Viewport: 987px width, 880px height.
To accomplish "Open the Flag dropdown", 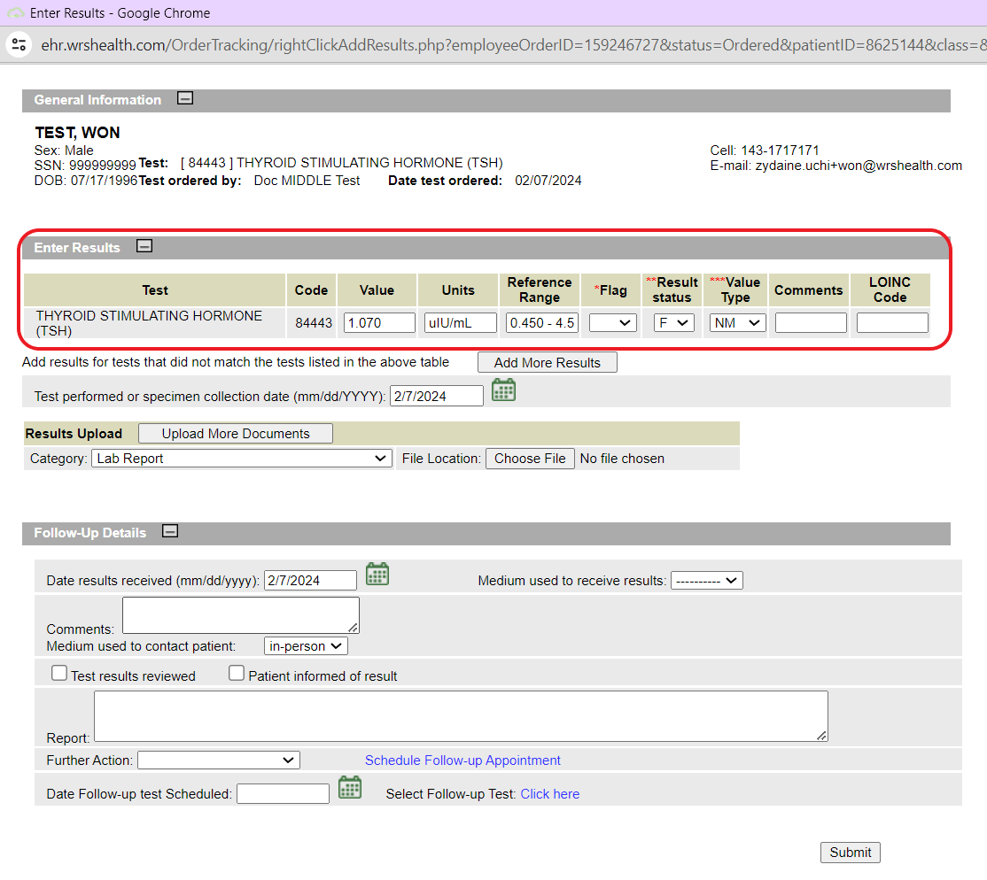I will (613, 323).
